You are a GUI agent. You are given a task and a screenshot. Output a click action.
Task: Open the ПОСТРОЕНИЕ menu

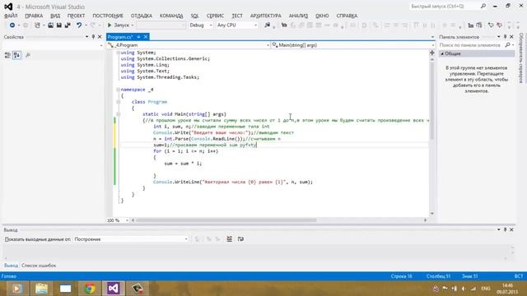[108, 16]
